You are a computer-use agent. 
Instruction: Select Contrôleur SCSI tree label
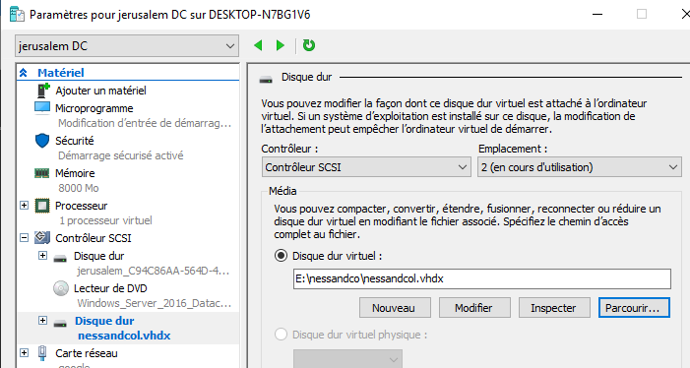(94, 238)
